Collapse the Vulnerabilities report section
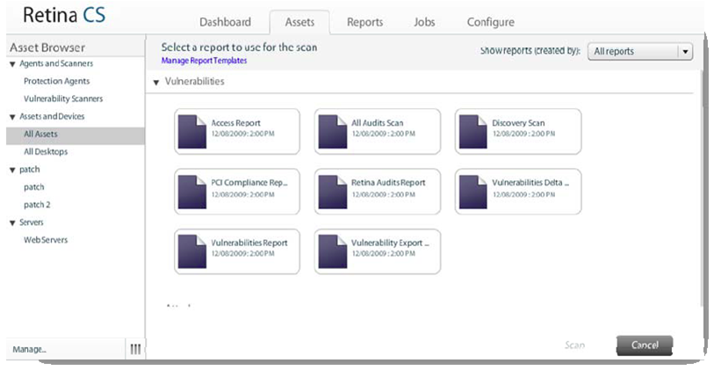The height and width of the screenshot is (378, 714). (156, 83)
